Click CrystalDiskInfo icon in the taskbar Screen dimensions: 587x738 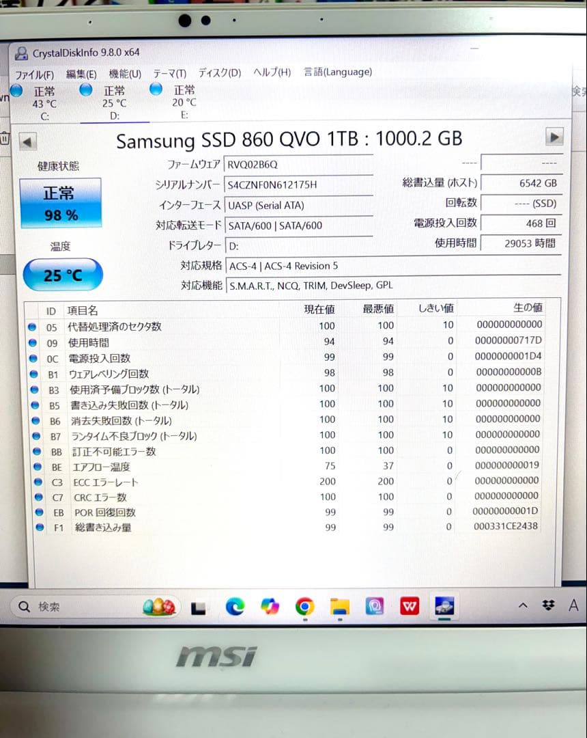(x=444, y=605)
